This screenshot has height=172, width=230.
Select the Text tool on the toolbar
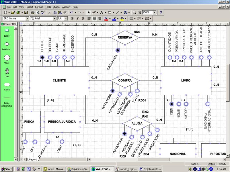101,12
